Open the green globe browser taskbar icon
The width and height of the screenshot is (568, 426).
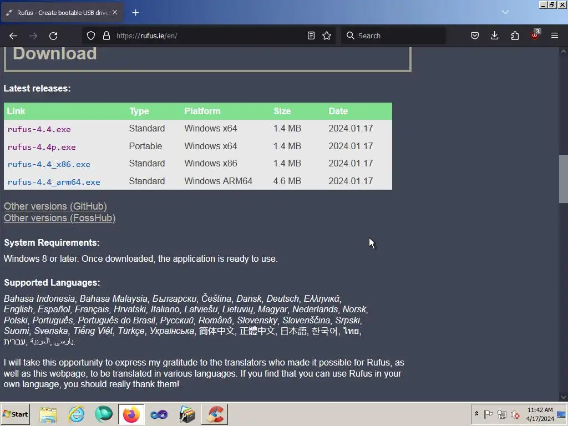click(x=104, y=414)
